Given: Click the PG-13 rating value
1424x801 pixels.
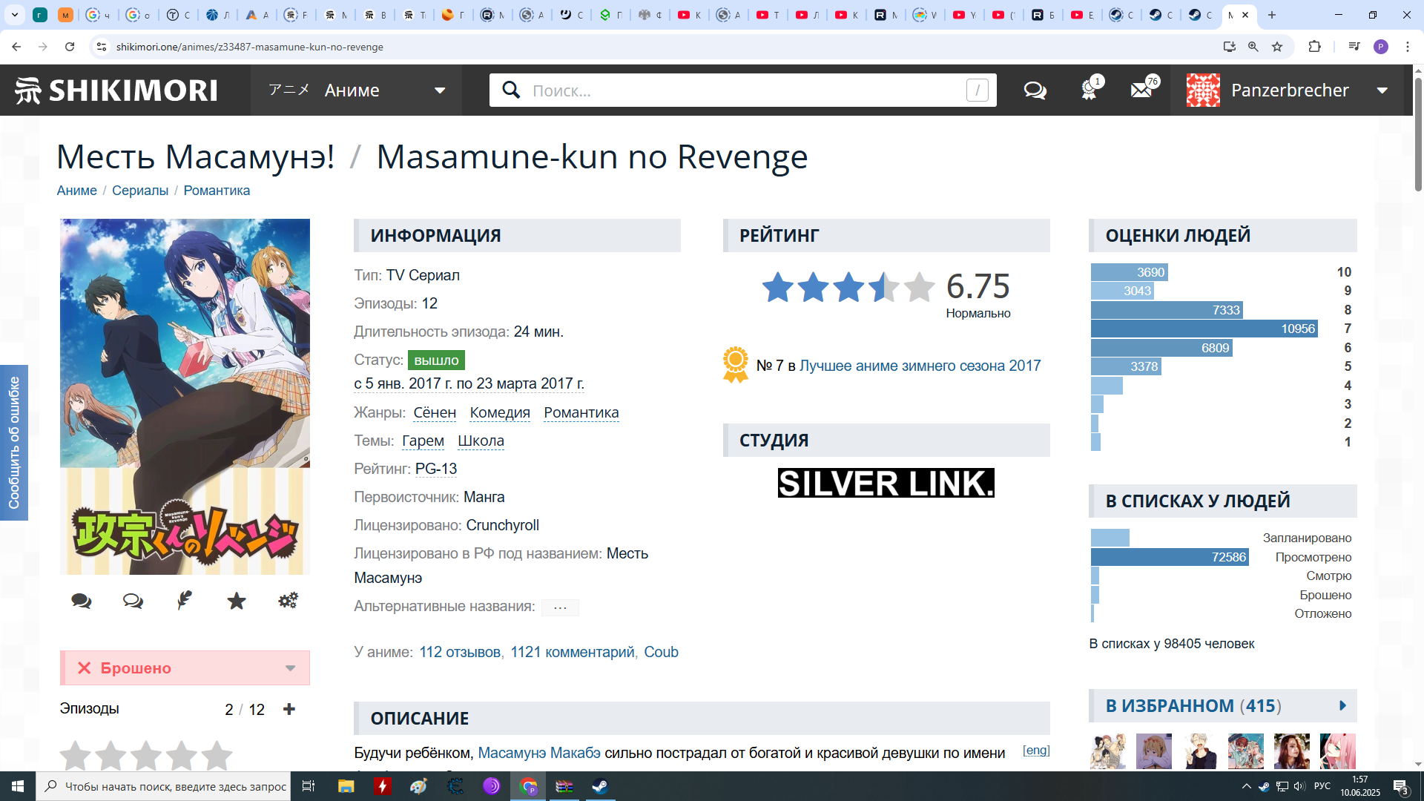Looking at the screenshot, I should pos(436,469).
